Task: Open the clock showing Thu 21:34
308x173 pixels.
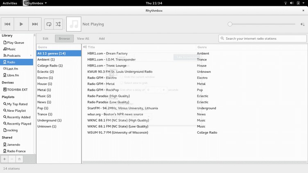Action: coord(154,3)
